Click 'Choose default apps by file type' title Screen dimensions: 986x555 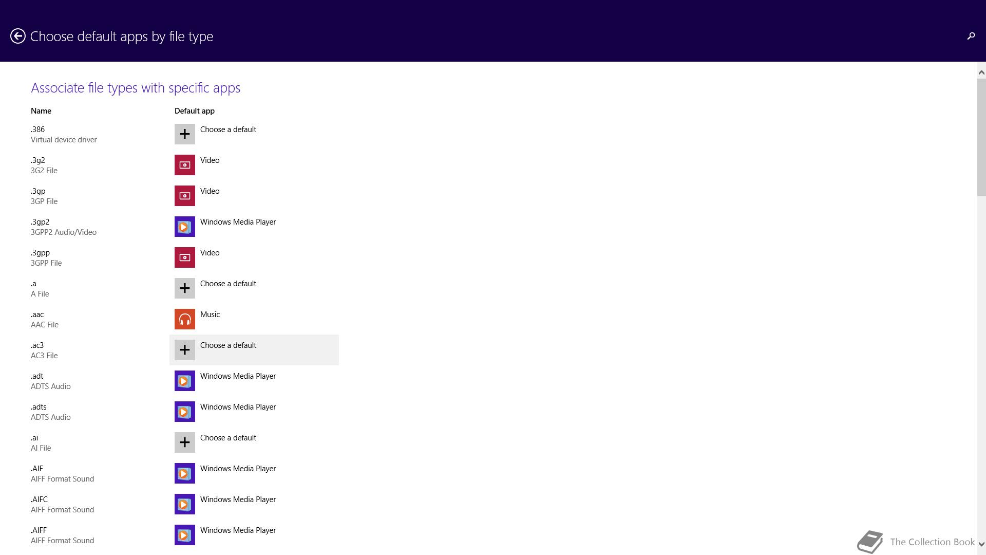pyautogui.click(x=122, y=36)
